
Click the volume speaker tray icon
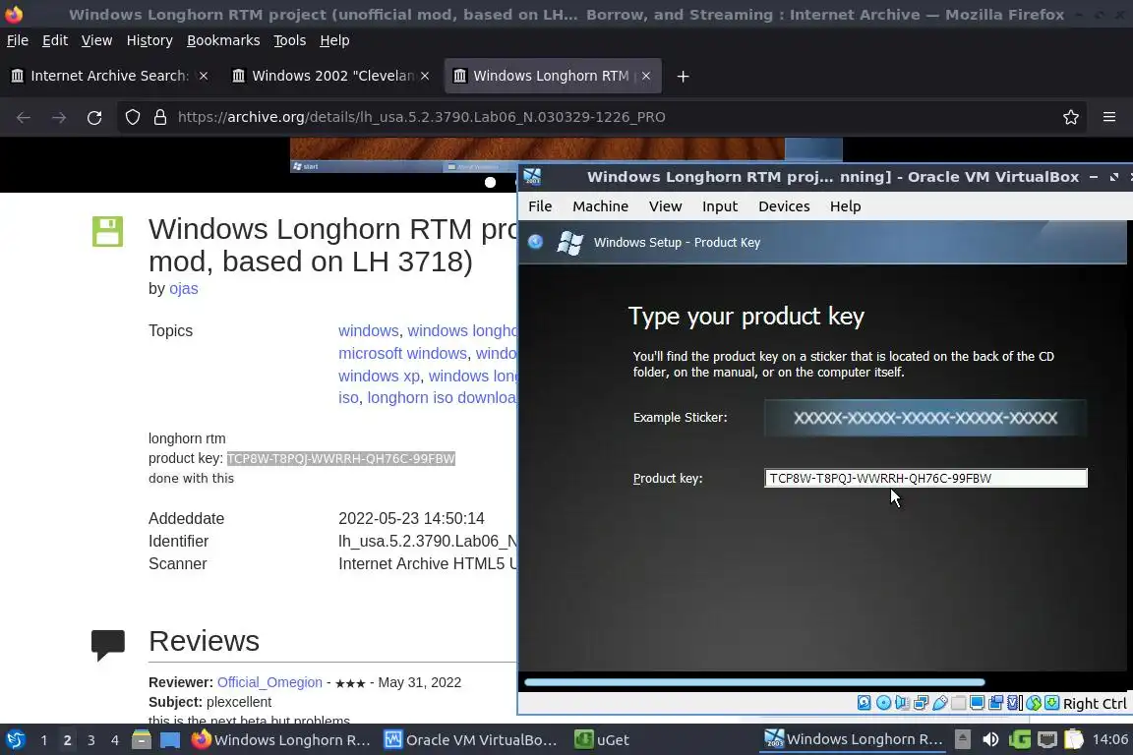coord(990,739)
